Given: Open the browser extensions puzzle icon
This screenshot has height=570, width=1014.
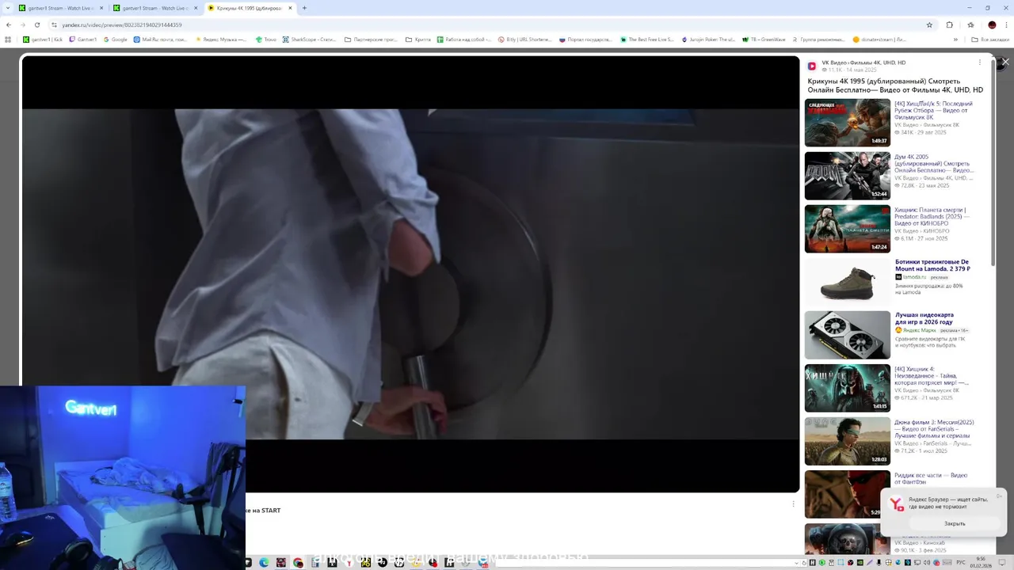Looking at the screenshot, I should pos(949,25).
